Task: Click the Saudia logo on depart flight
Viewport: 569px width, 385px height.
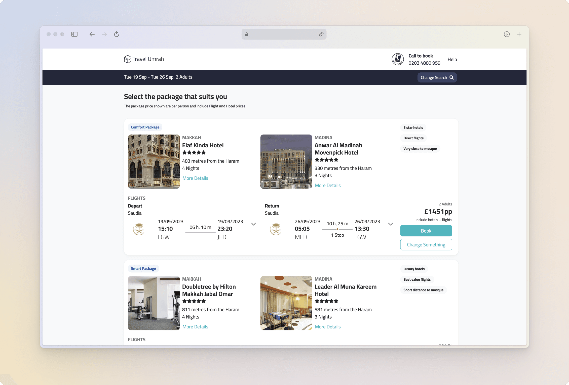Action: click(x=139, y=229)
